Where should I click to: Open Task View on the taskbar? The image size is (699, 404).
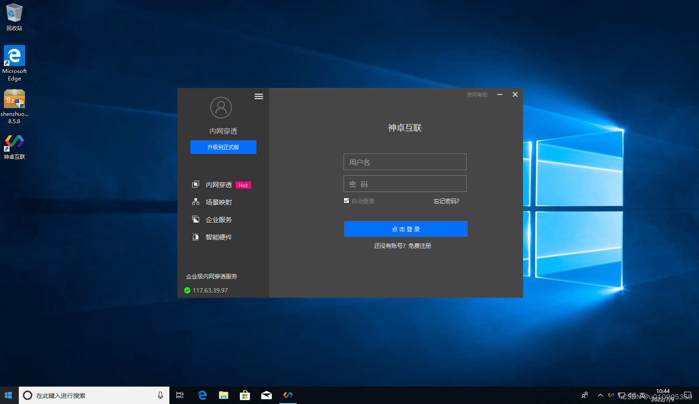click(x=180, y=395)
